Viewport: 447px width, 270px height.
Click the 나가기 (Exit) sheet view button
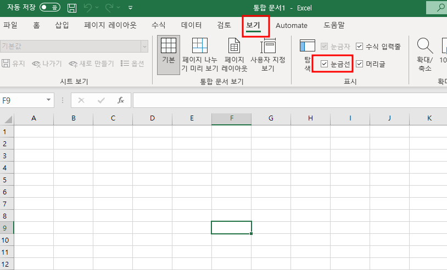47,64
